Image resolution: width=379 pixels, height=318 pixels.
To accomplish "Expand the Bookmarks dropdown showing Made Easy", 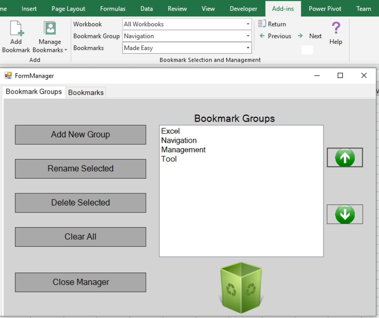I will (248, 48).
